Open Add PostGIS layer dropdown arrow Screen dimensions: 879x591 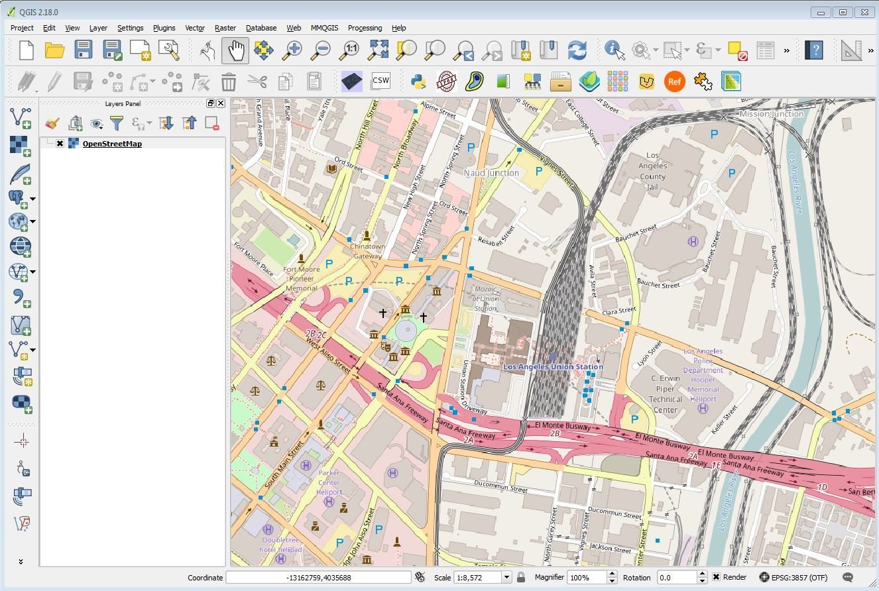pos(32,198)
